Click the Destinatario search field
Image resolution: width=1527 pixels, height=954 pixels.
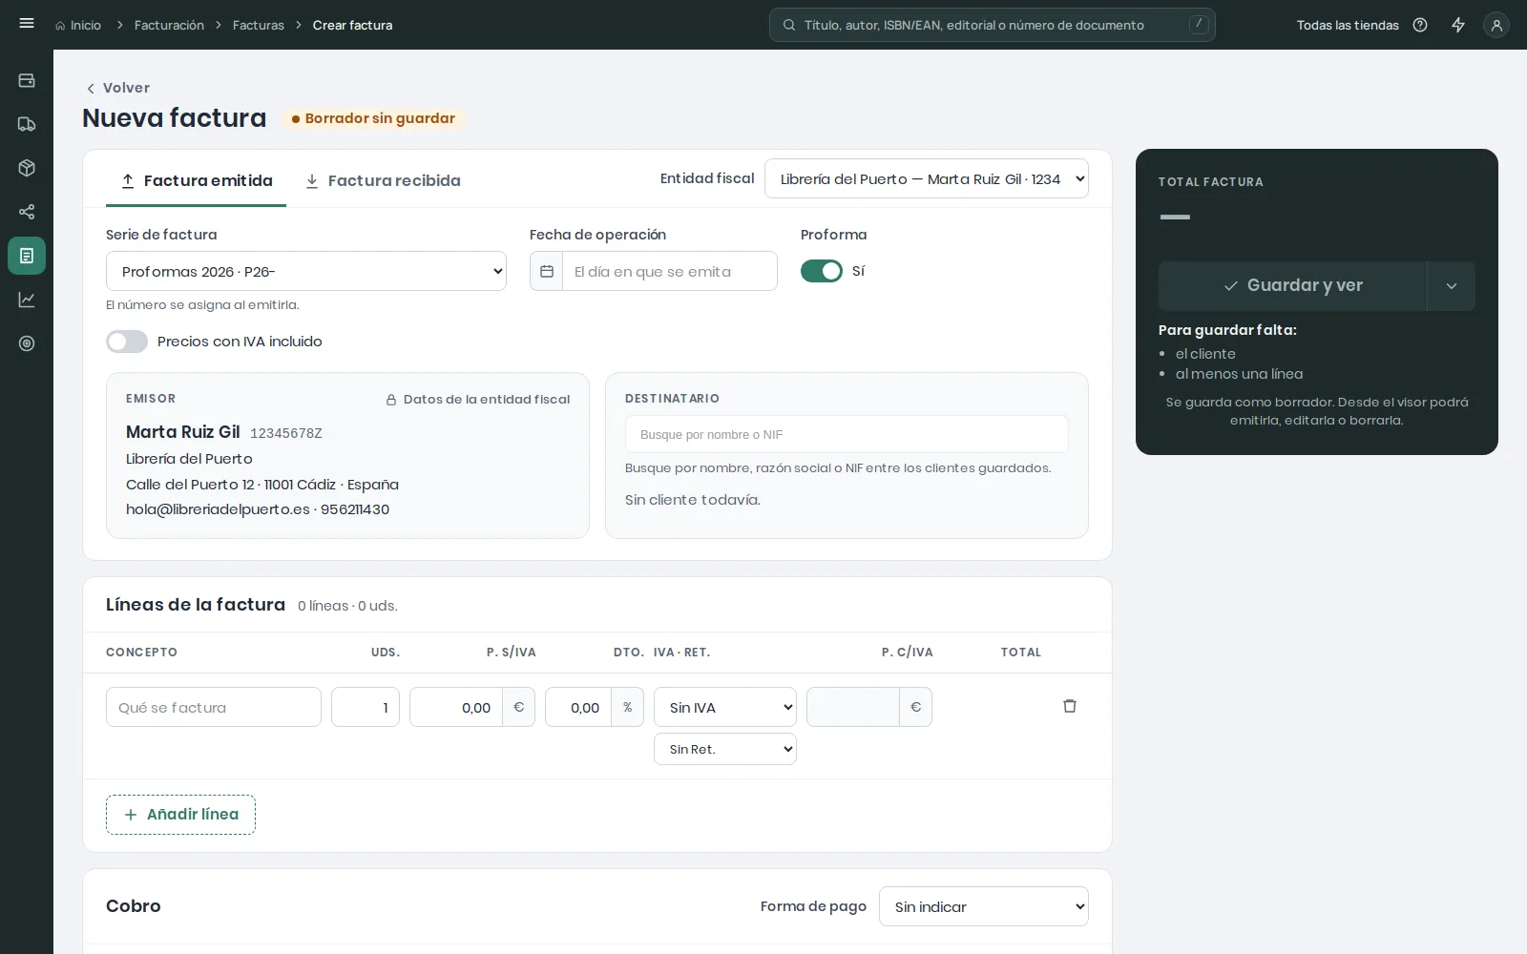(x=847, y=434)
